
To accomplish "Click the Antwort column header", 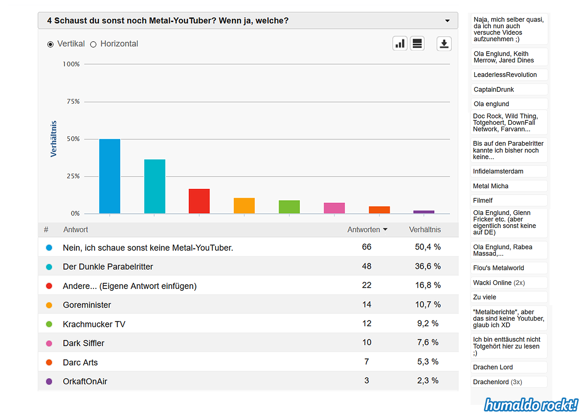I will [x=76, y=229].
